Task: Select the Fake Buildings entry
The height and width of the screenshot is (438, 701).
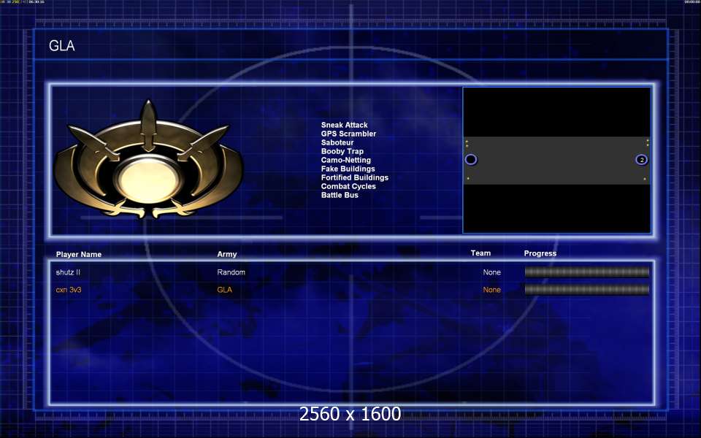Action: pyautogui.click(x=348, y=169)
